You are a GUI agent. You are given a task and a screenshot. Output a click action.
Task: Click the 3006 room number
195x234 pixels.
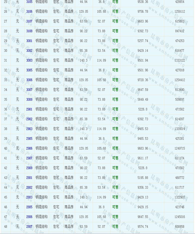tap(29, 80)
